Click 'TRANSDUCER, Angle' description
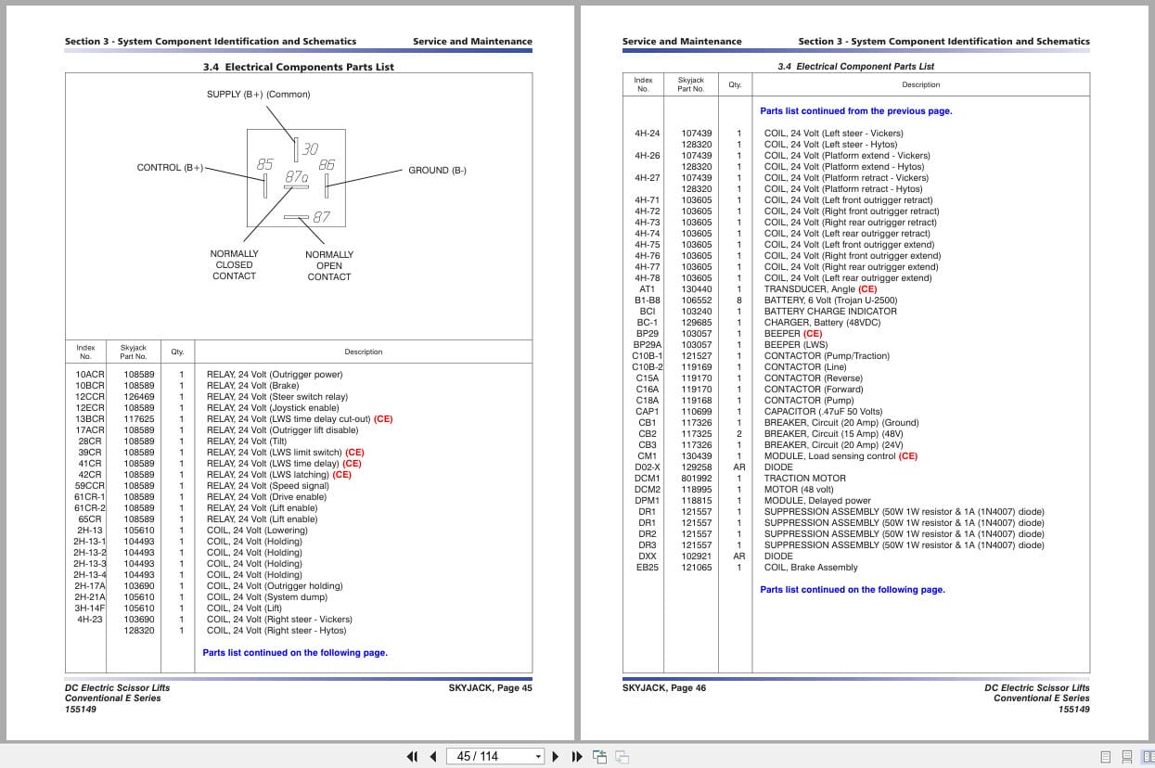Screen dimensions: 1155x768 [x=809, y=289]
